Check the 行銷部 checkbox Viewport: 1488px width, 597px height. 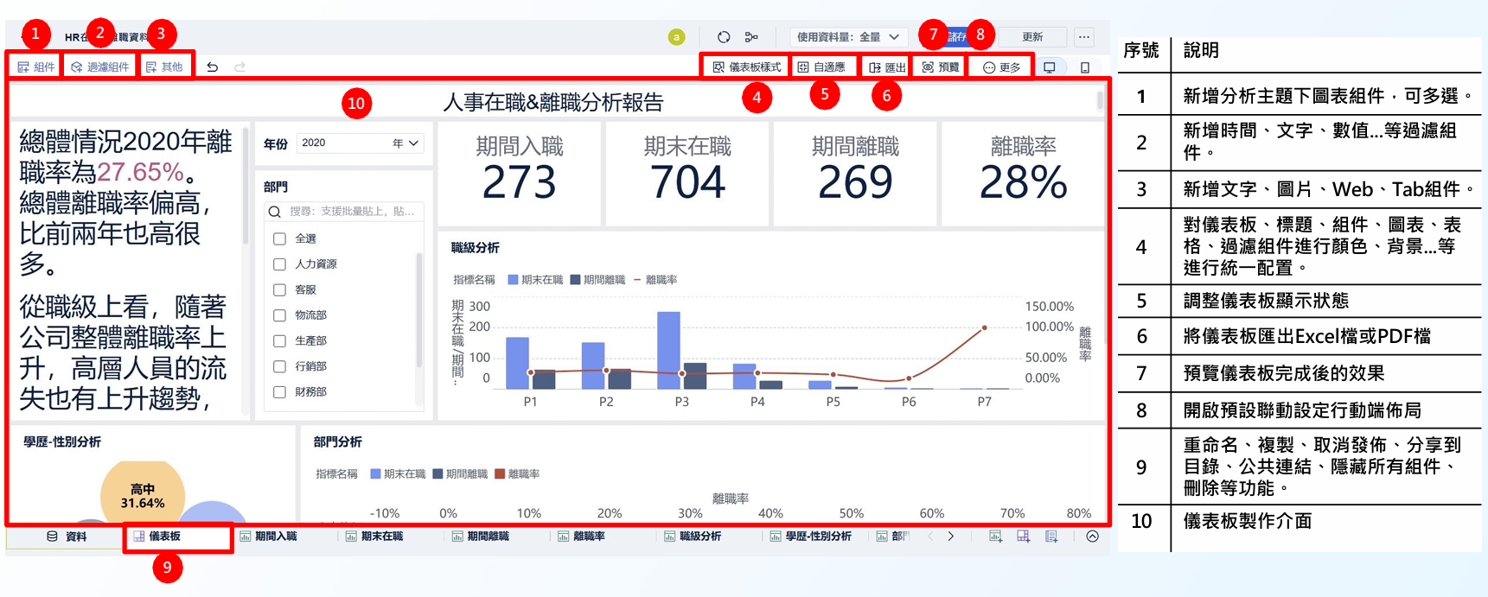click(279, 366)
